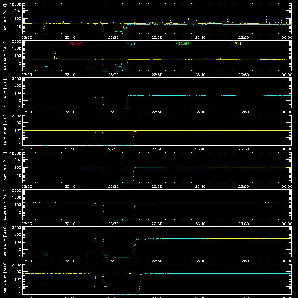Select the 4995 MHz [SFU] axis title
This screenshot has height=298, width=298.
click(5, 205)
